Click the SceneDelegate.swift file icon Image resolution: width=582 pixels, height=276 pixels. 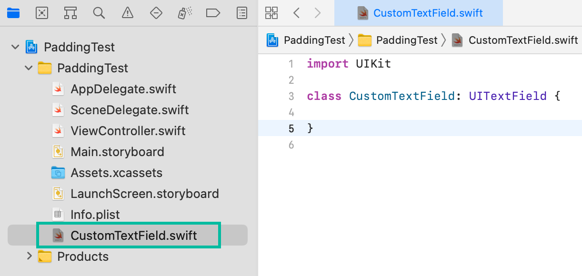coord(58,110)
